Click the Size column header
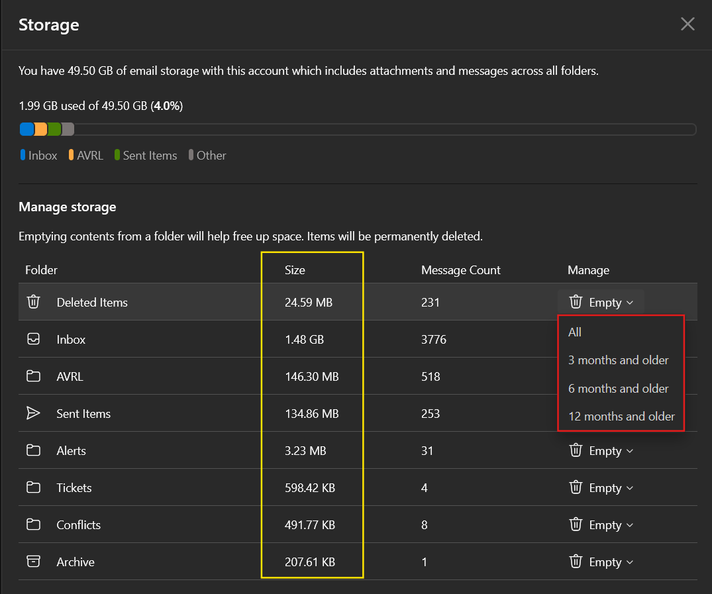 pyautogui.click(x=295, y=270)
